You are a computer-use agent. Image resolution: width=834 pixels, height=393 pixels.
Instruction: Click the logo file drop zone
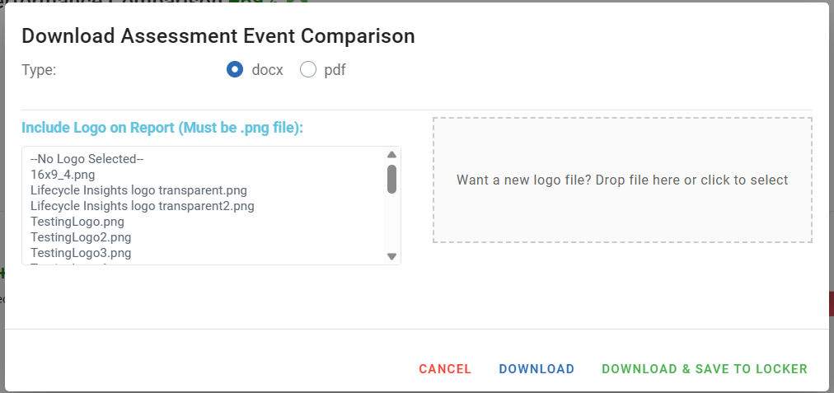click(622, 180)
